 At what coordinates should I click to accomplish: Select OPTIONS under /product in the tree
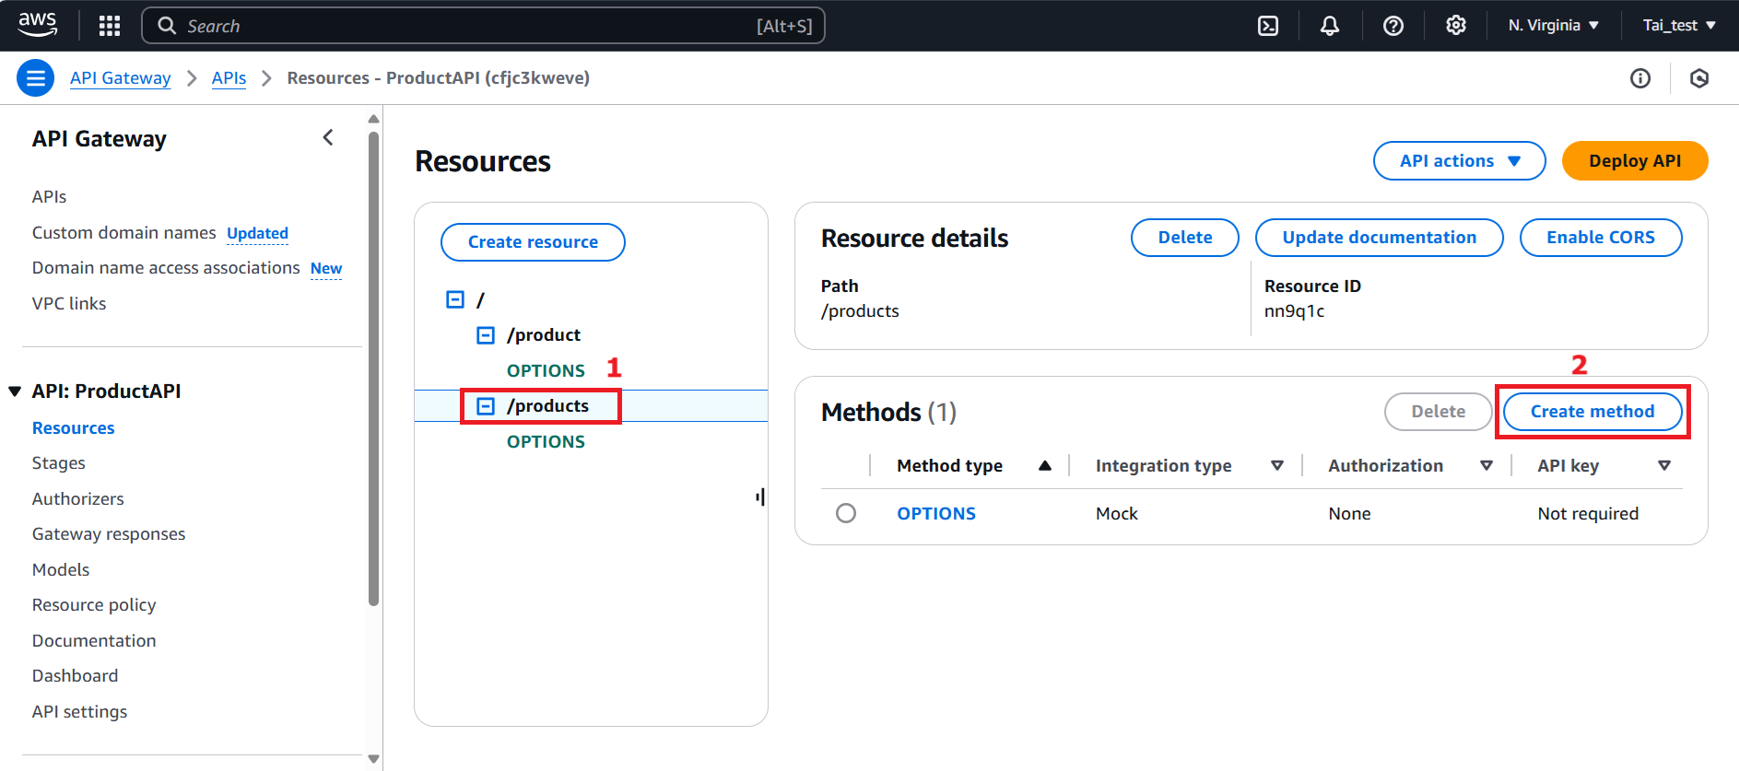coord(546,371)
